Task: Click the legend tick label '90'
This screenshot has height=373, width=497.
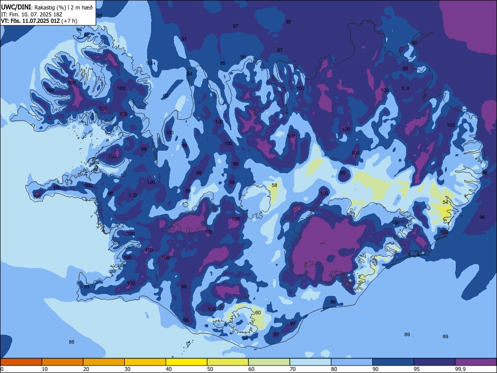Action: click(x=376, y=369)
